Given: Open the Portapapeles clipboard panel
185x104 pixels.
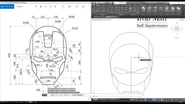Looking at the screenshot, I should pos(173,9).
